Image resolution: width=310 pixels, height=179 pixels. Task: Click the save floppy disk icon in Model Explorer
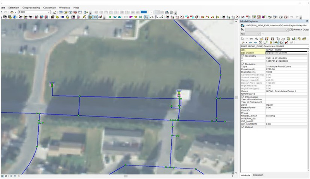[x=272, y=39]
